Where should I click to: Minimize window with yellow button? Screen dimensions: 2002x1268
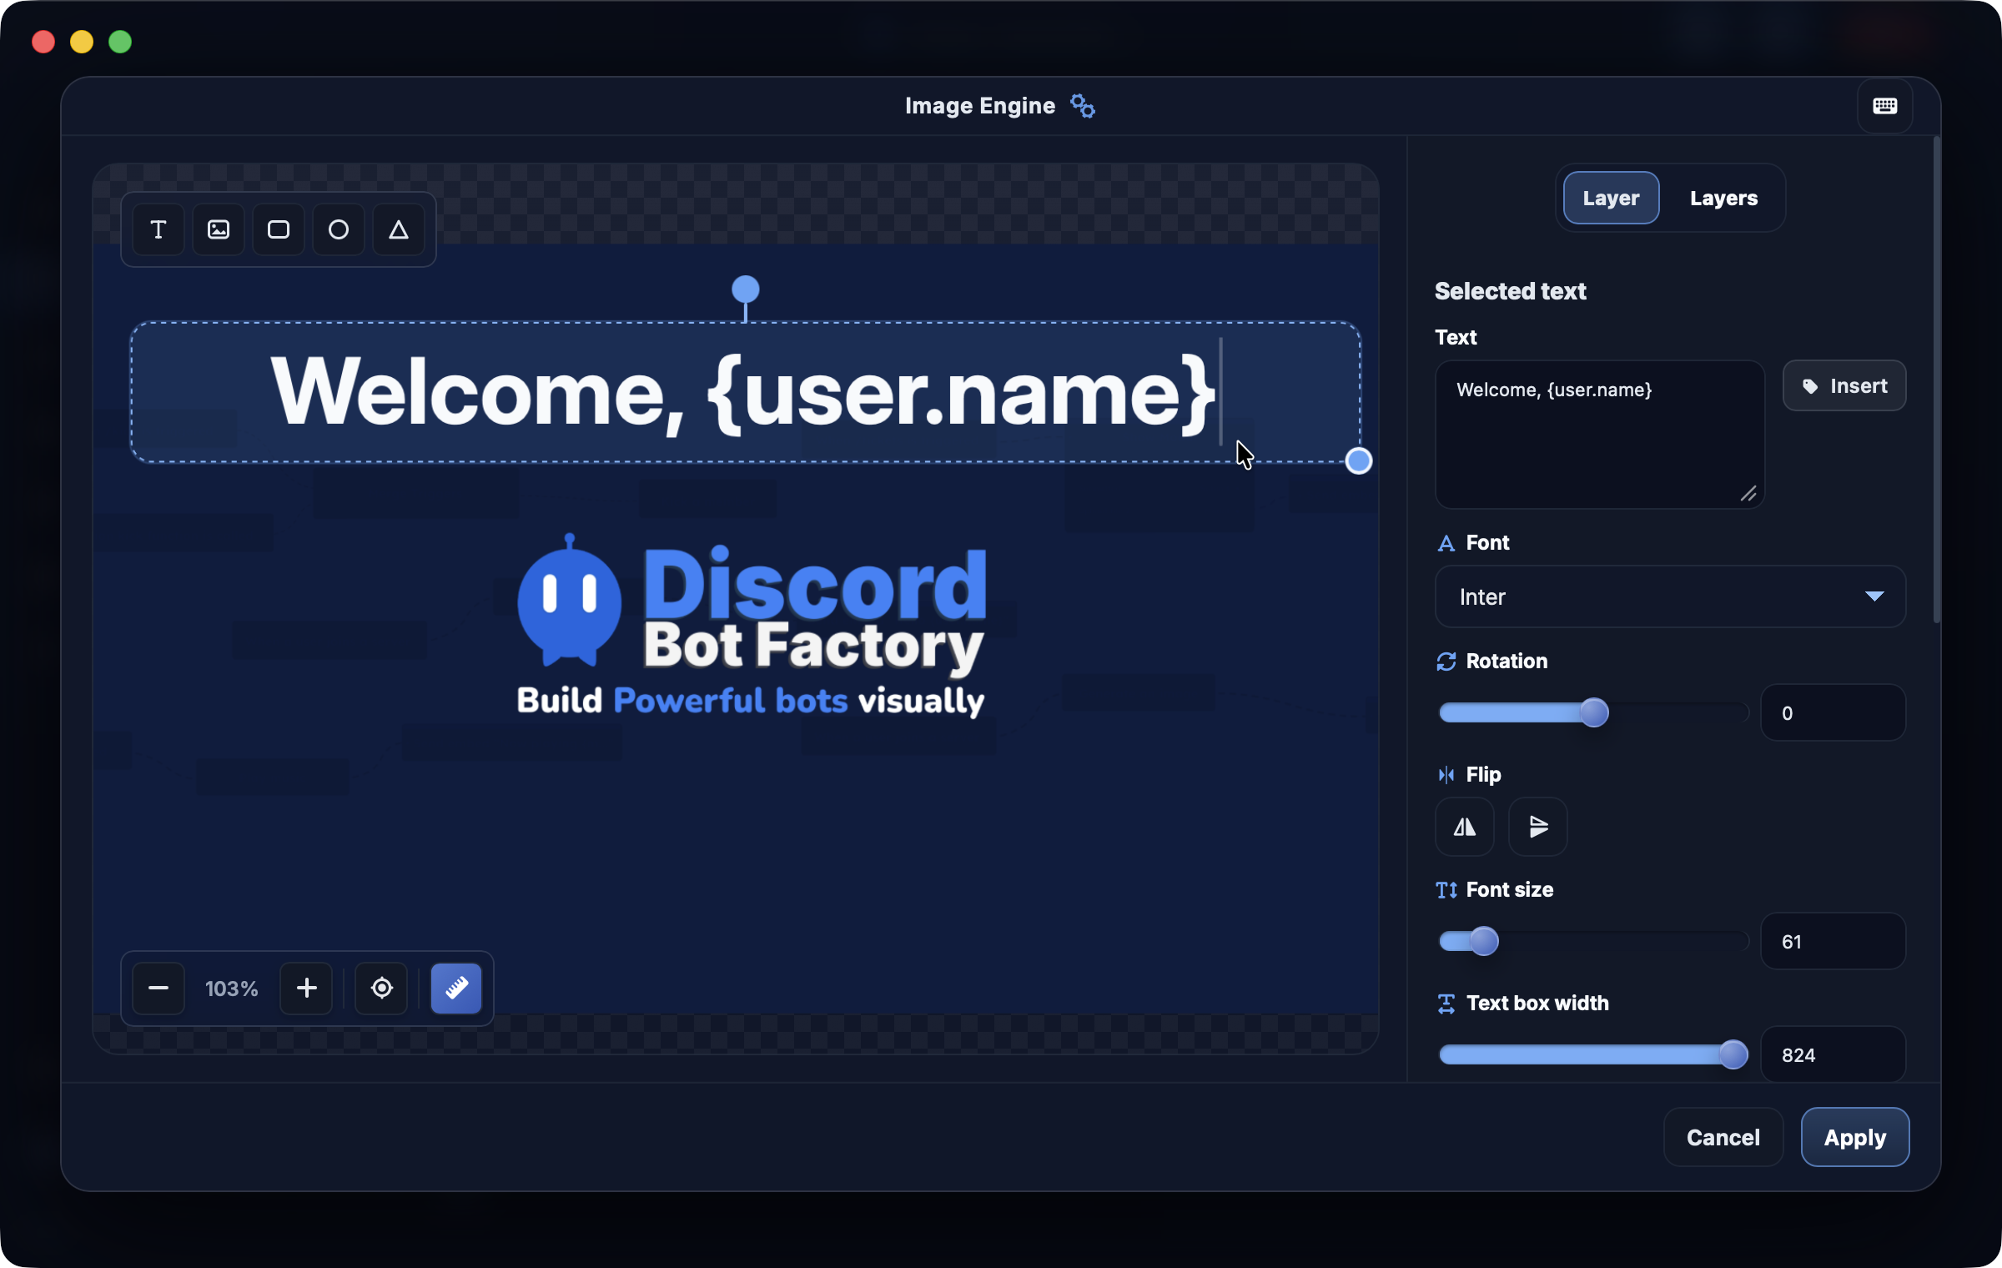pyautogui.click(x=82, y=42)
